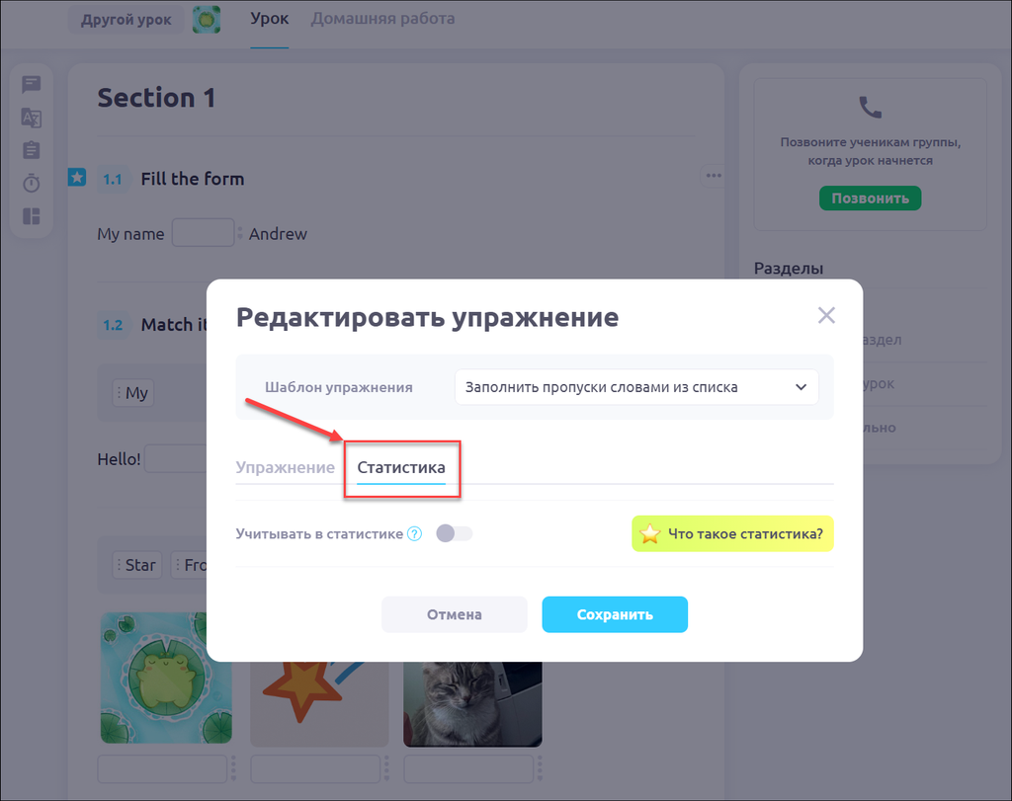The height and width of the screenshot is (801, 1012).
Task: Click the draggable word chip Star
Action: click(136, 565)
